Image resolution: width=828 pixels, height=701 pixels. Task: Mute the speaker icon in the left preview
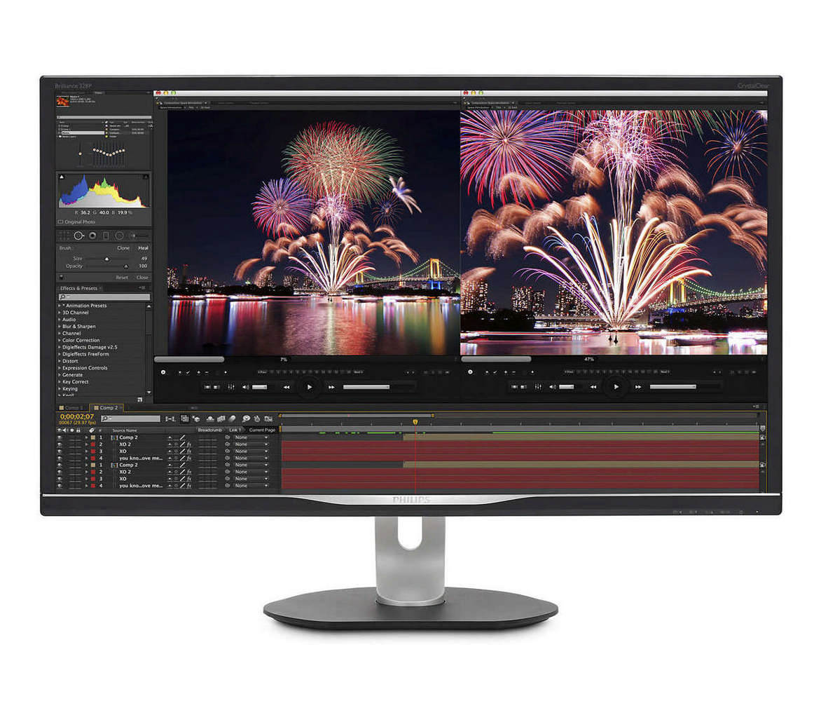click(246, 386)
